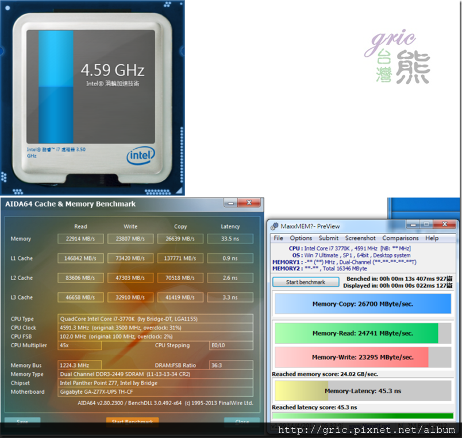Minimize the AIDA64 Cache & Memory Benchmark window

230,203
